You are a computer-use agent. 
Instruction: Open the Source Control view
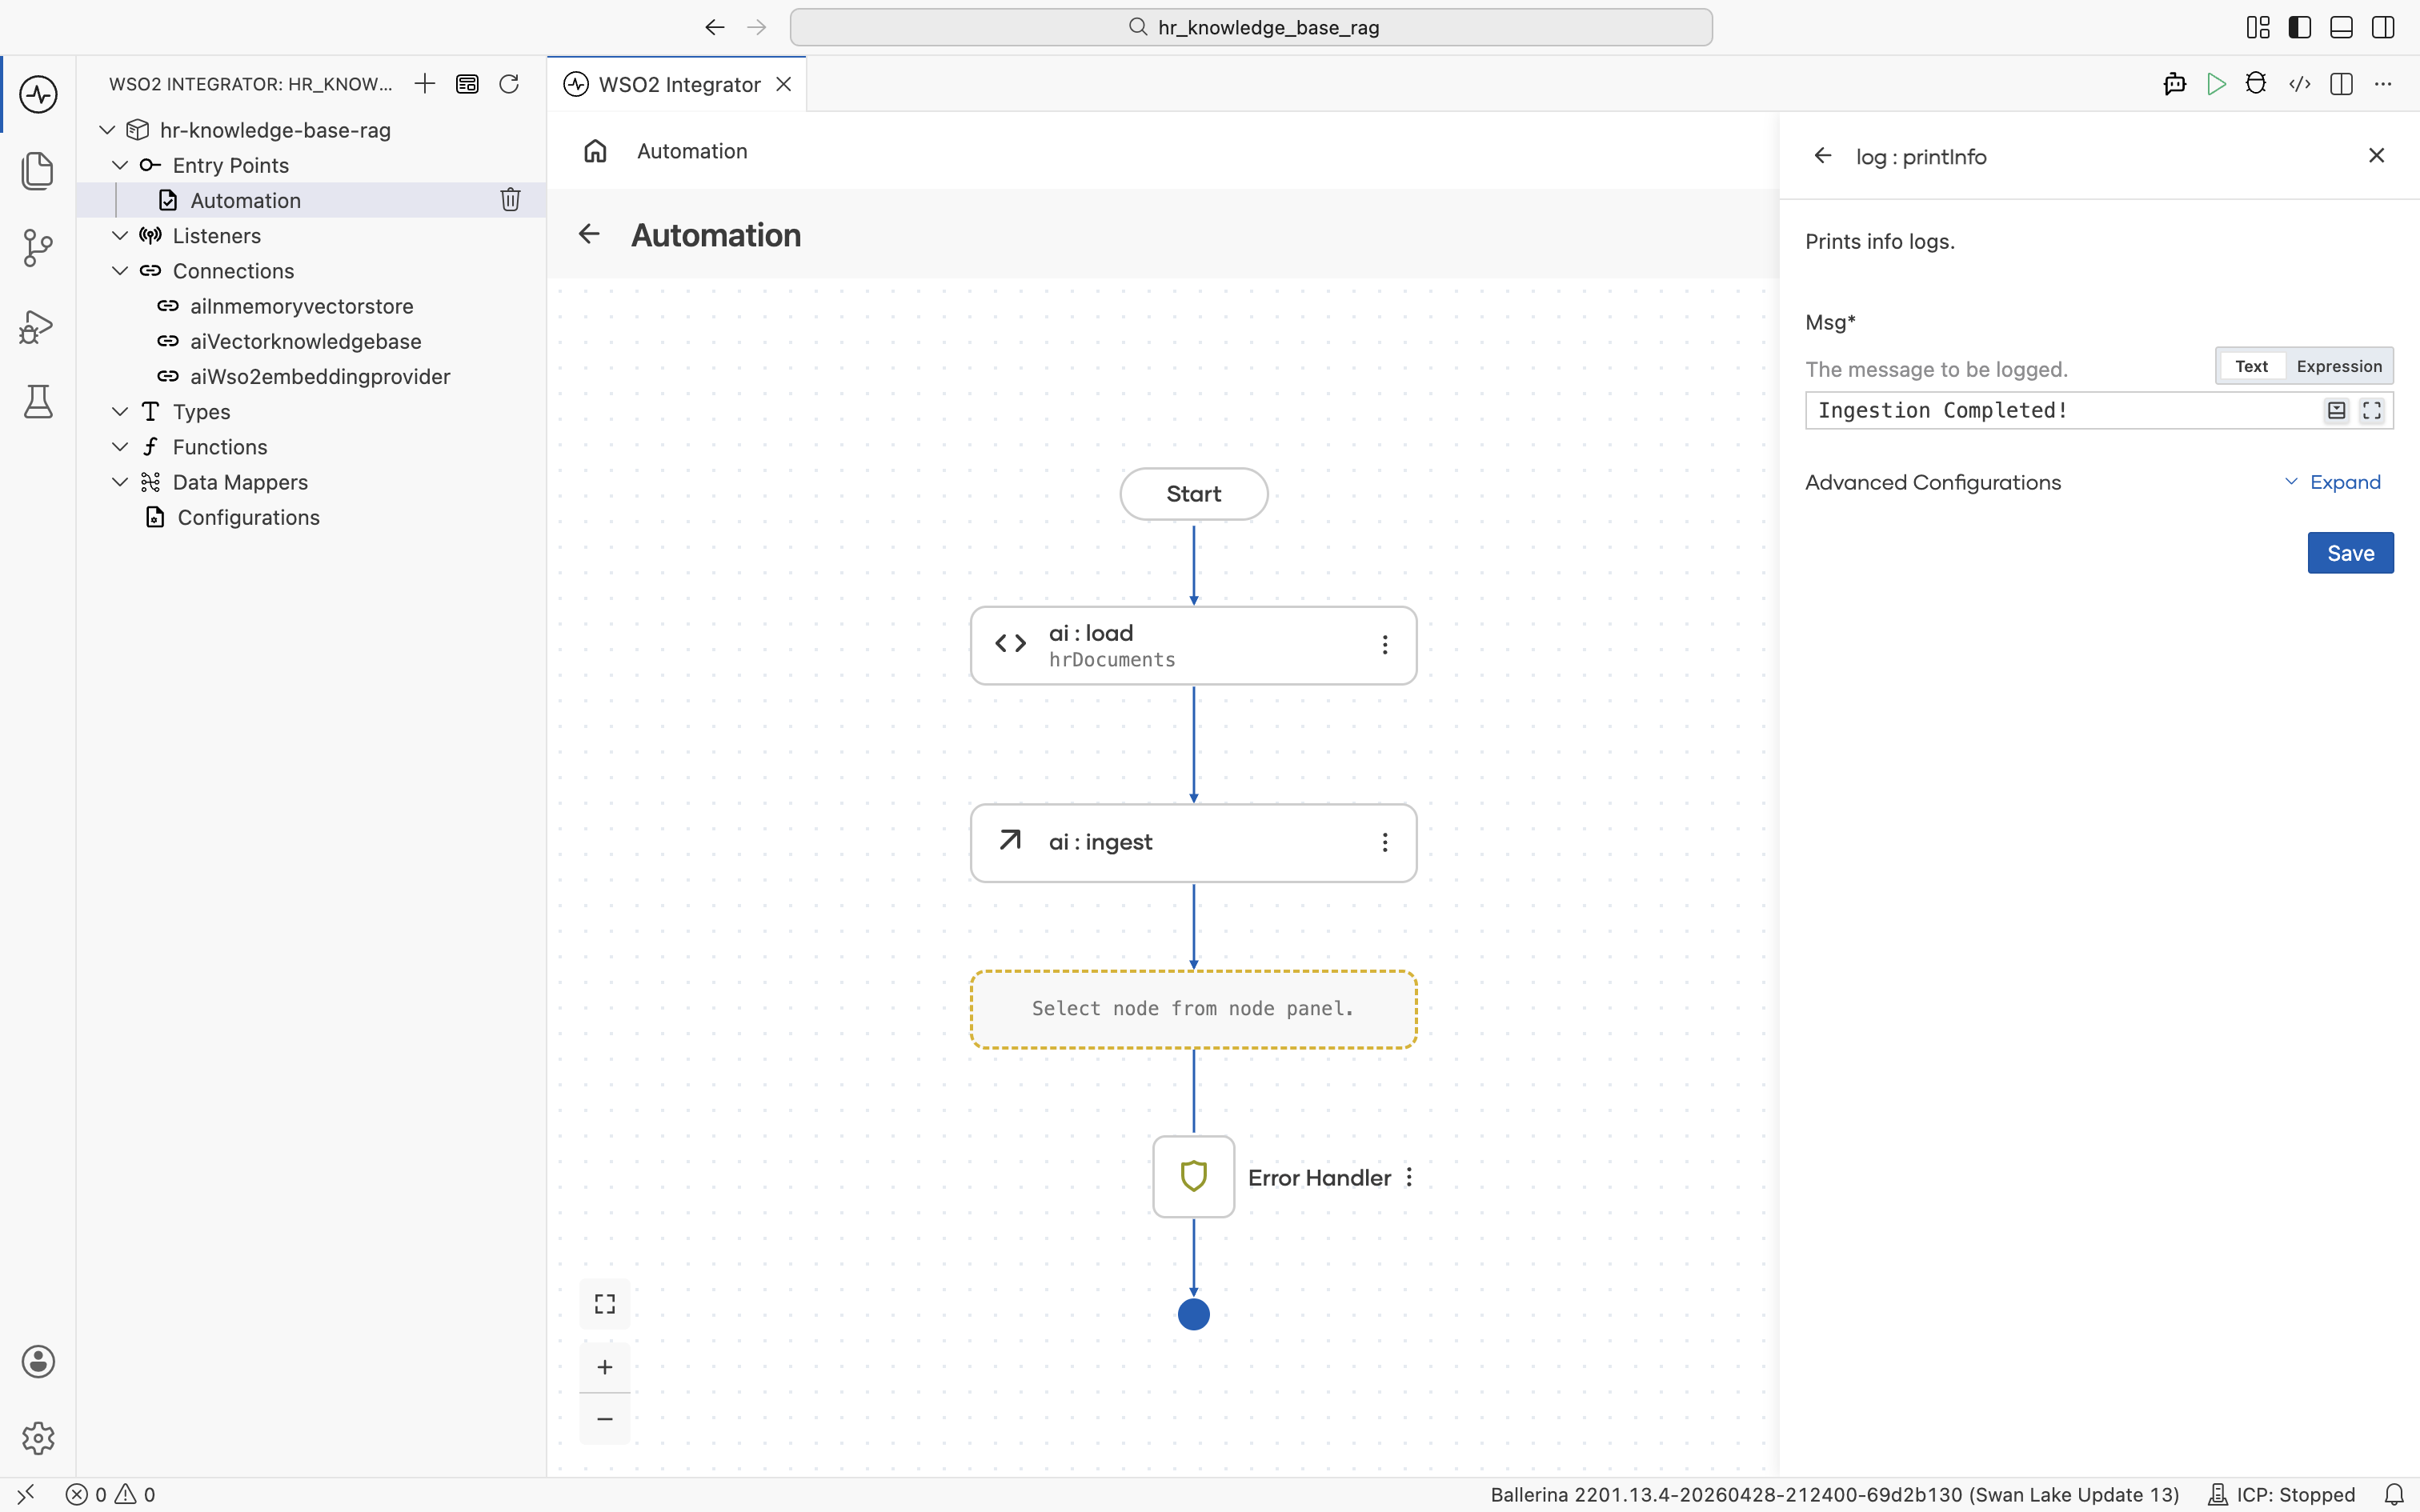point(38,247)
